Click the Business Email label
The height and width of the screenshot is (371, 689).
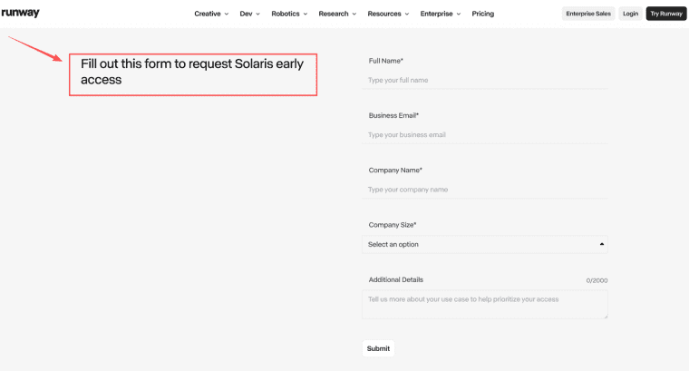pos(393,115)
